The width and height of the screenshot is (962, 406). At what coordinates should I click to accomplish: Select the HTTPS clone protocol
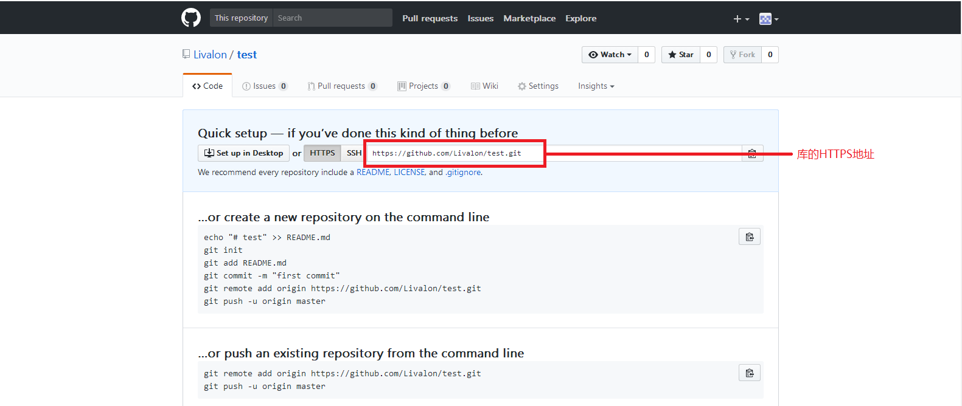pos(322,153)
